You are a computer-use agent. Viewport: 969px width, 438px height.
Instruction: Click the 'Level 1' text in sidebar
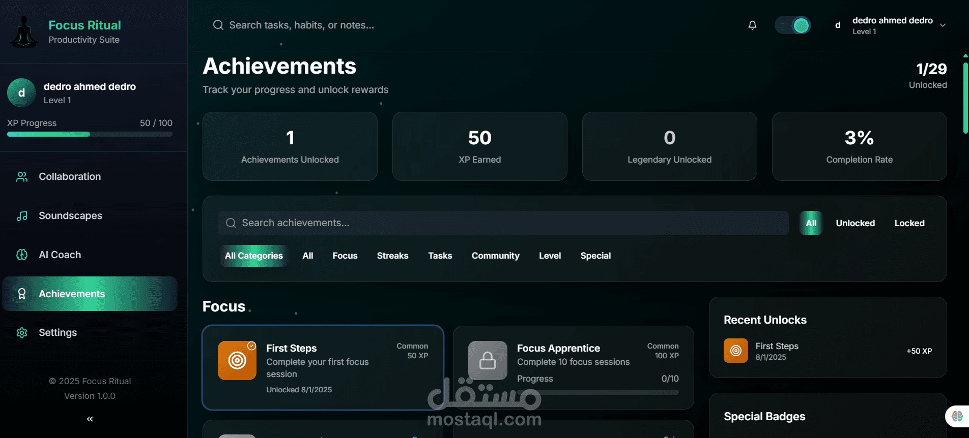[x=58, y=100]
